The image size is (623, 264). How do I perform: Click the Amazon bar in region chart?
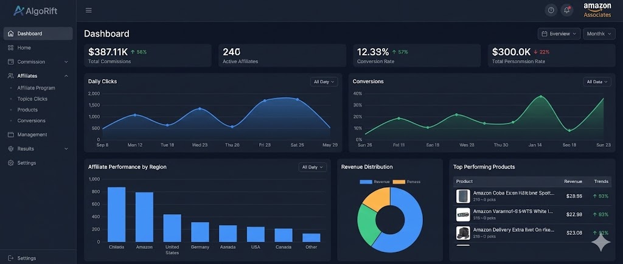[144, 217]
